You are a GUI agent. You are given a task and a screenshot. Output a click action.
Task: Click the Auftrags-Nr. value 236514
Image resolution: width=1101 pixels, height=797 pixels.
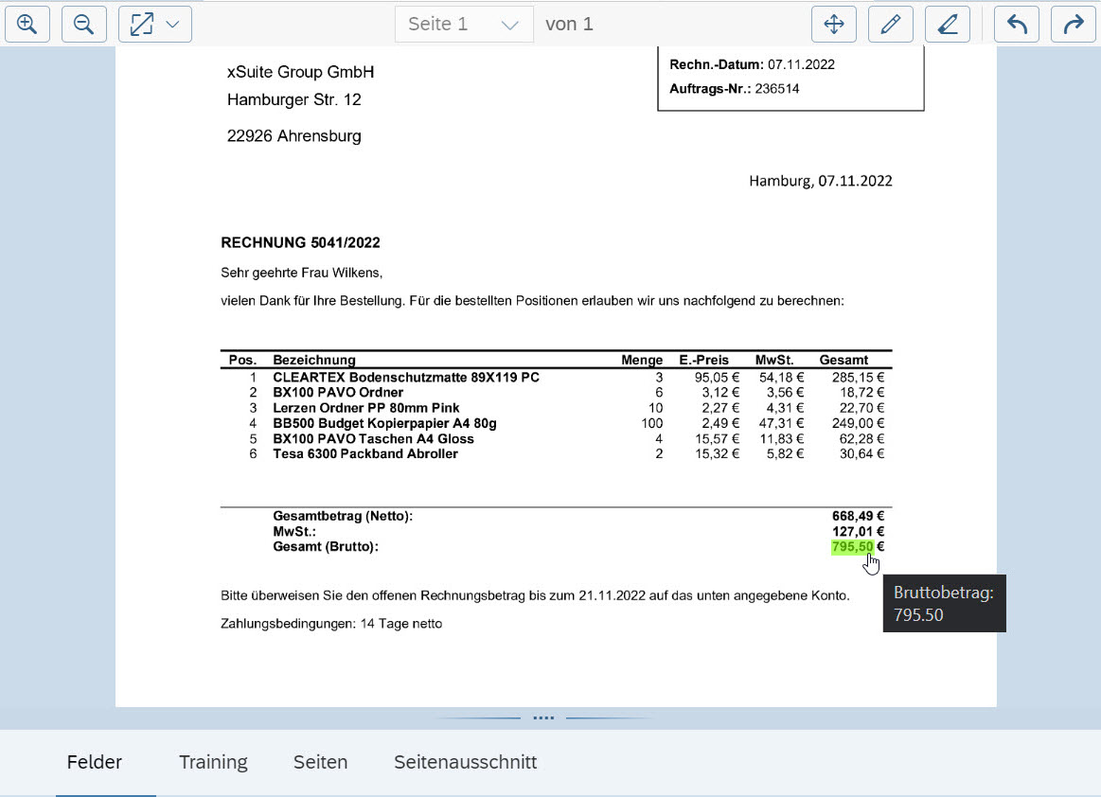click(776, 89)
